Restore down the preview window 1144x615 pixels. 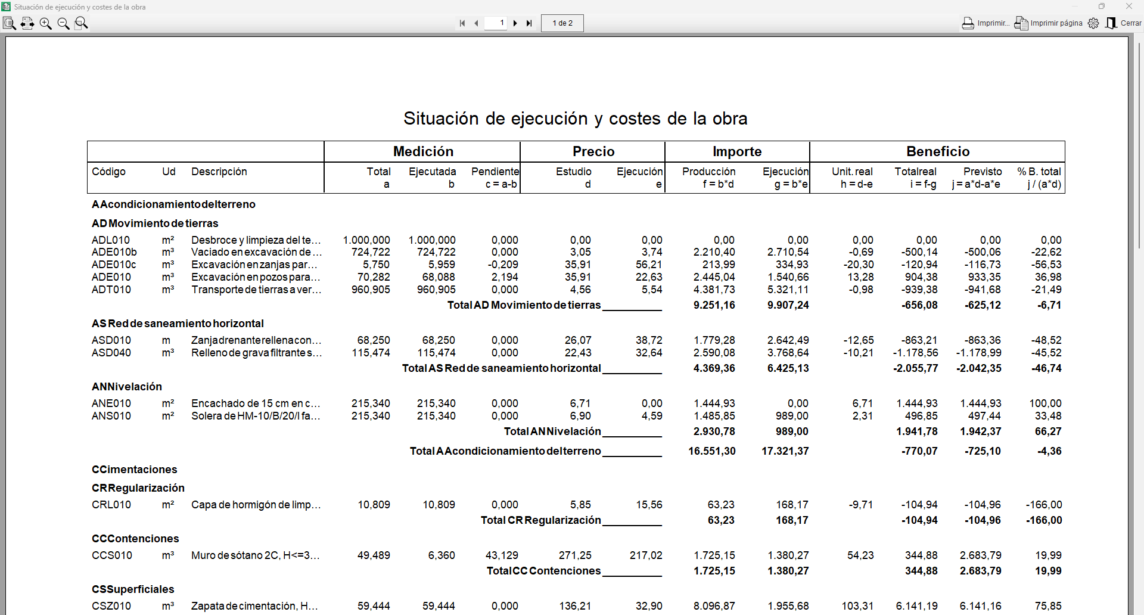(1102, 7)
